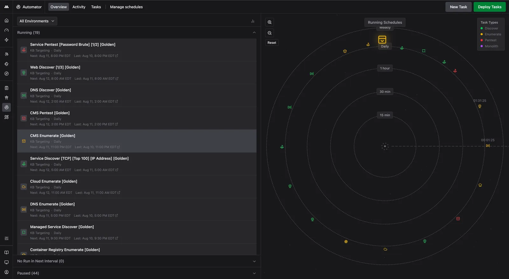
Task: Open the user profile sidebar icon
Action: [6, 272]
